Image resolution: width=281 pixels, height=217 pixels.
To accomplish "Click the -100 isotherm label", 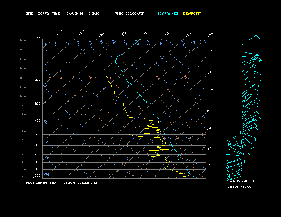I will [81, 33].
